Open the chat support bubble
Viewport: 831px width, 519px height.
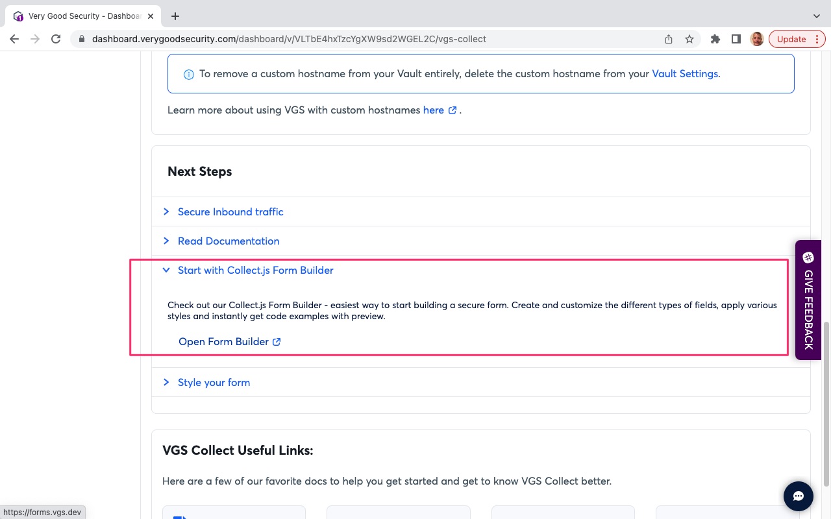pyautogui.click(x=799, y=496)
